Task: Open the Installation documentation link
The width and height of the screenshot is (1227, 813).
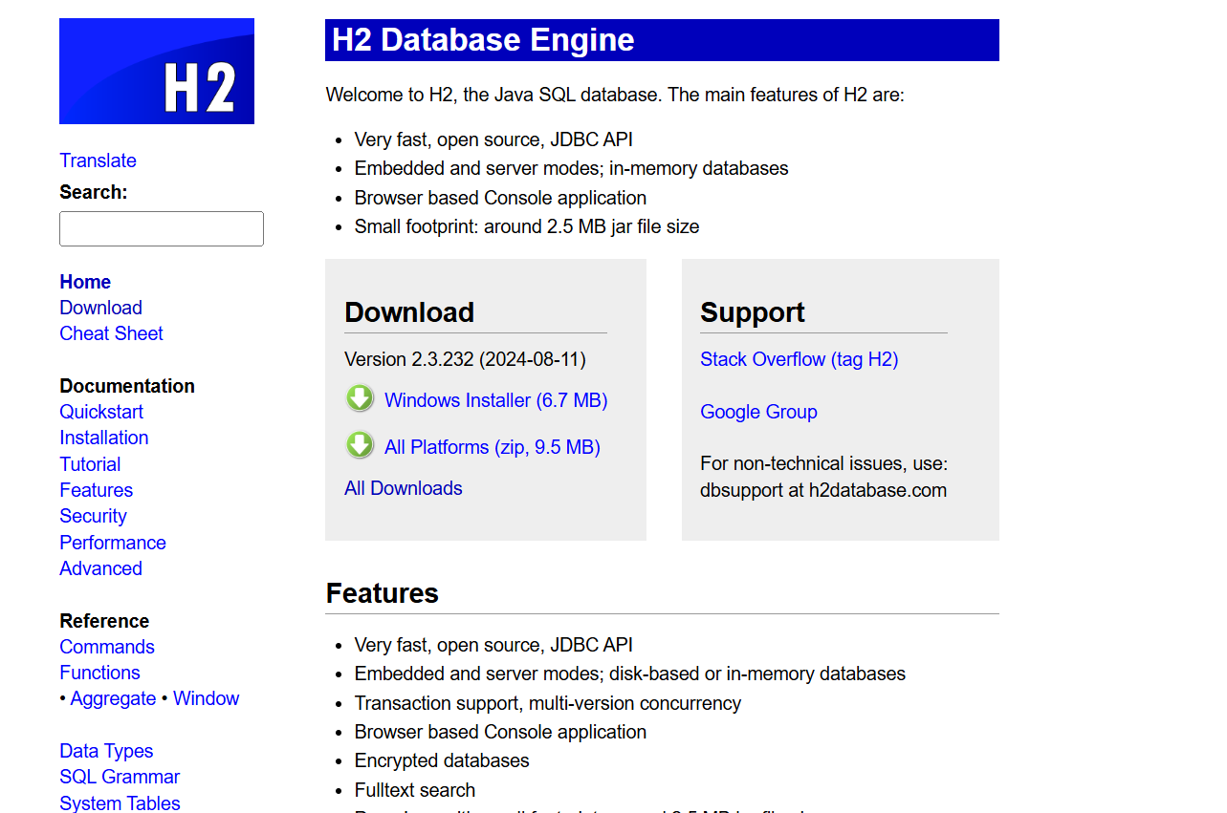Action: [103, 438]
